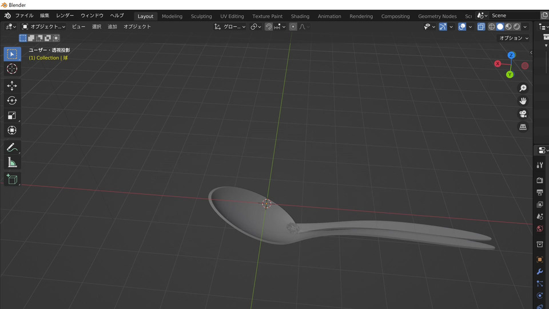Switch perspective/orthographic with grid icon
549x309 pixels.
point(523,127)
